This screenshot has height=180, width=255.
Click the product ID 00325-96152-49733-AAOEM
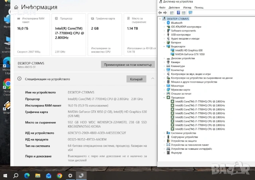point(87,139)
